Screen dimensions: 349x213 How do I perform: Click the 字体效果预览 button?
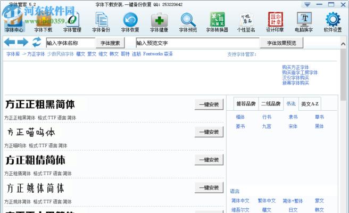pyautogui.click(x=281, y=43)
